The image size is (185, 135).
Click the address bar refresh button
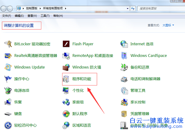click(x=133, y=9)
